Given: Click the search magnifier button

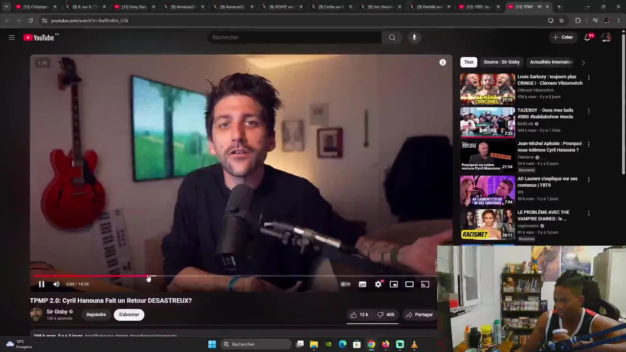Looking at the screenshot, I should pyautogui.click(x=392, y=38).
